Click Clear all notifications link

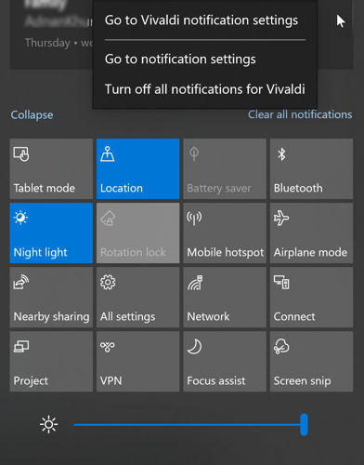click(x=300, y=114)
